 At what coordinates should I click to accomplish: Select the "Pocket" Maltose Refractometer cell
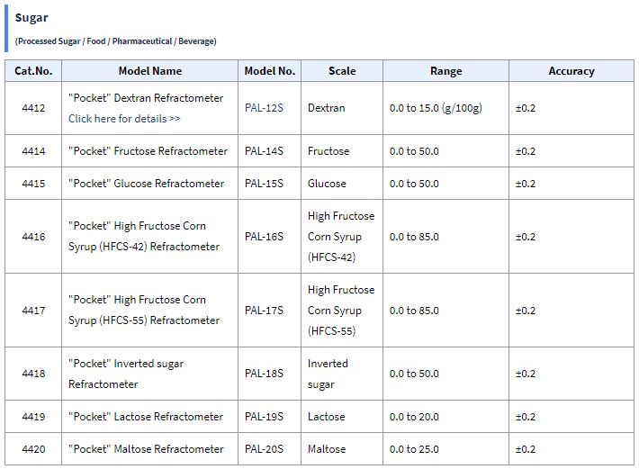(x=150, y=448)
